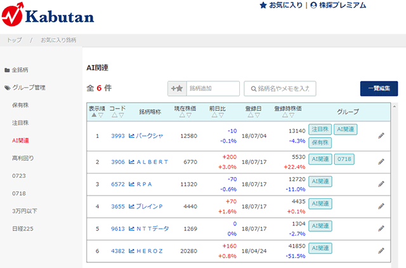Edit row 6572 RPA with pencil icon
This screenshot has width=406, height=268.
pyautogui.click(x=381, y=184)
